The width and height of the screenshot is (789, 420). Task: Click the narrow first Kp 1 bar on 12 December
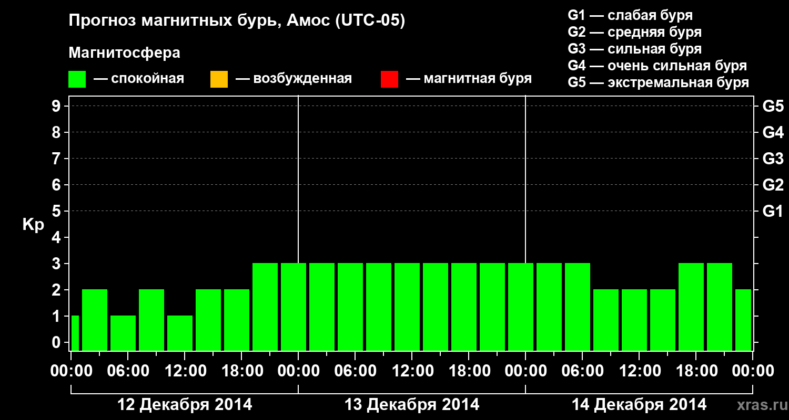75,333
